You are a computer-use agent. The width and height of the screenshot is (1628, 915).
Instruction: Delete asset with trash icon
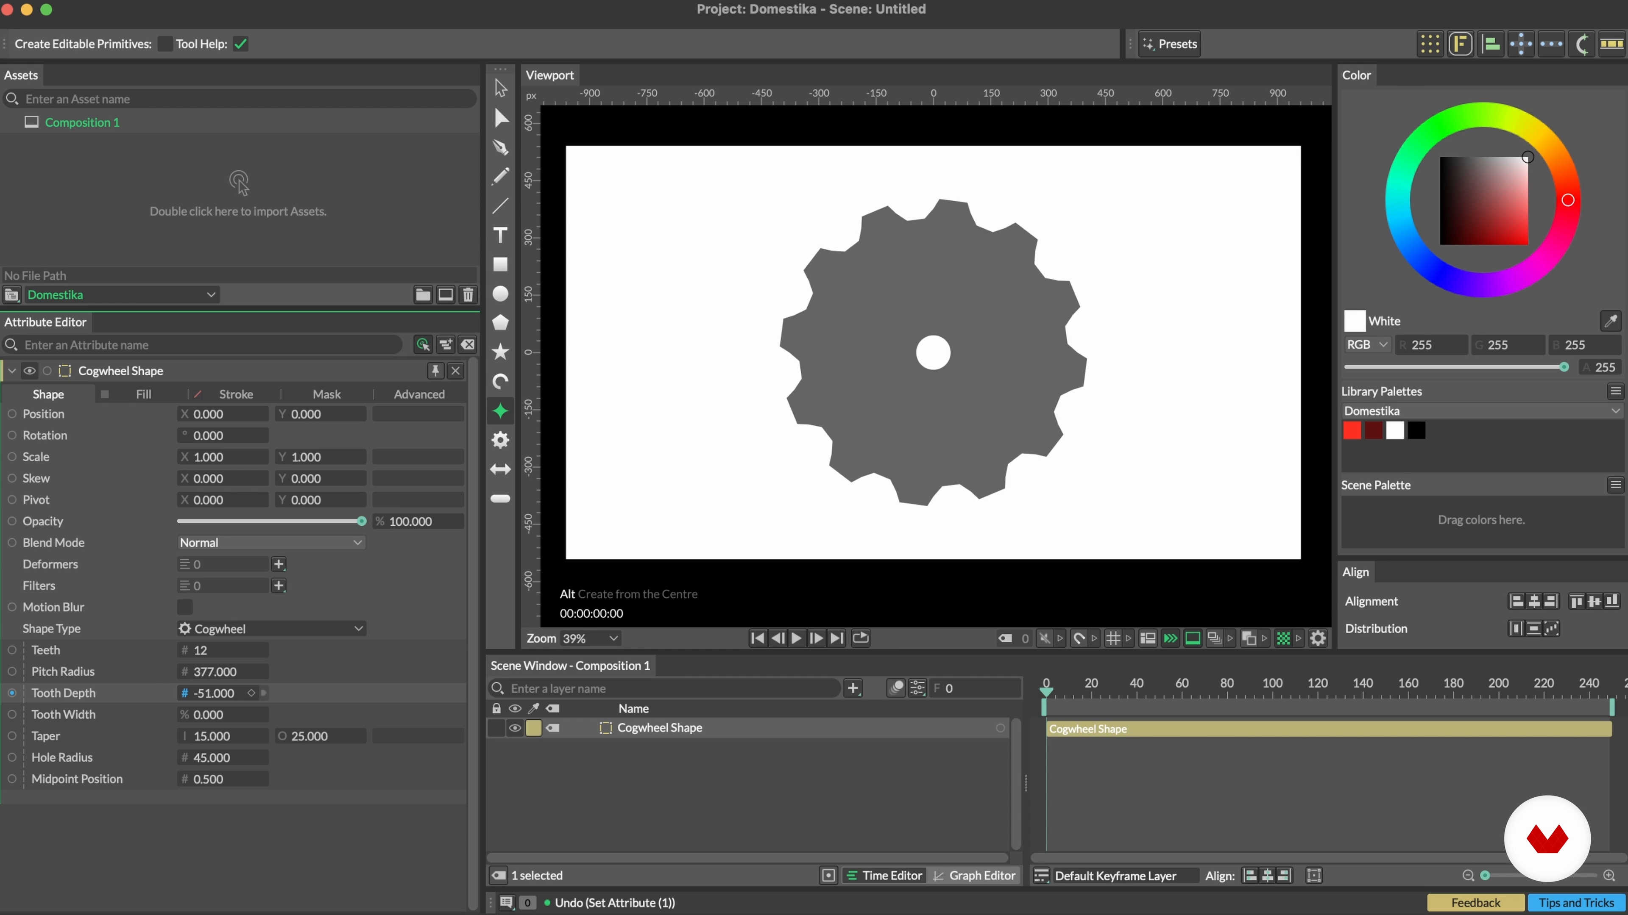point(468,295)
